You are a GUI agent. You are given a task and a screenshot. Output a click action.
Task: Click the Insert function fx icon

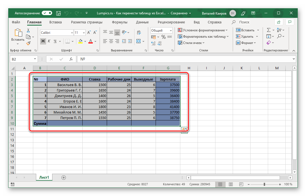click(x=71, y=59)
